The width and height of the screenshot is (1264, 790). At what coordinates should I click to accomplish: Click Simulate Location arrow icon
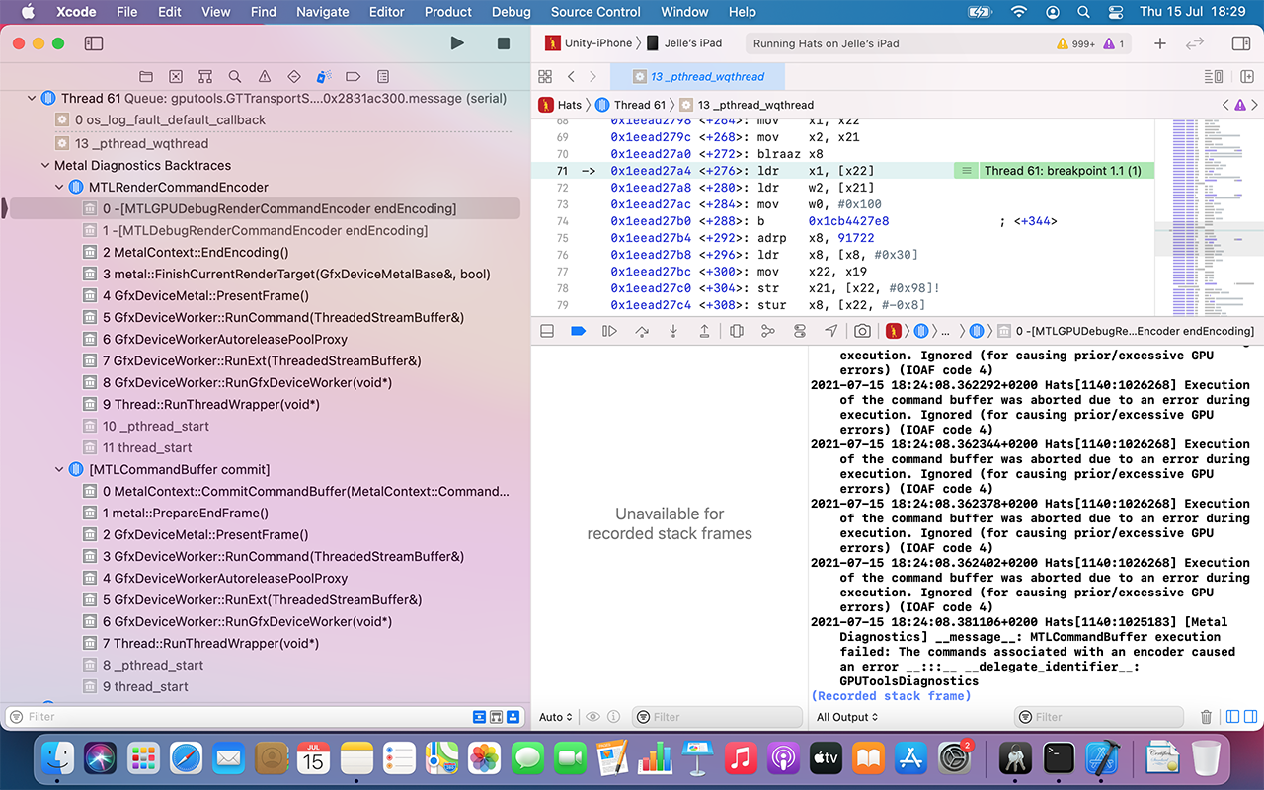(x=830, y=331)
